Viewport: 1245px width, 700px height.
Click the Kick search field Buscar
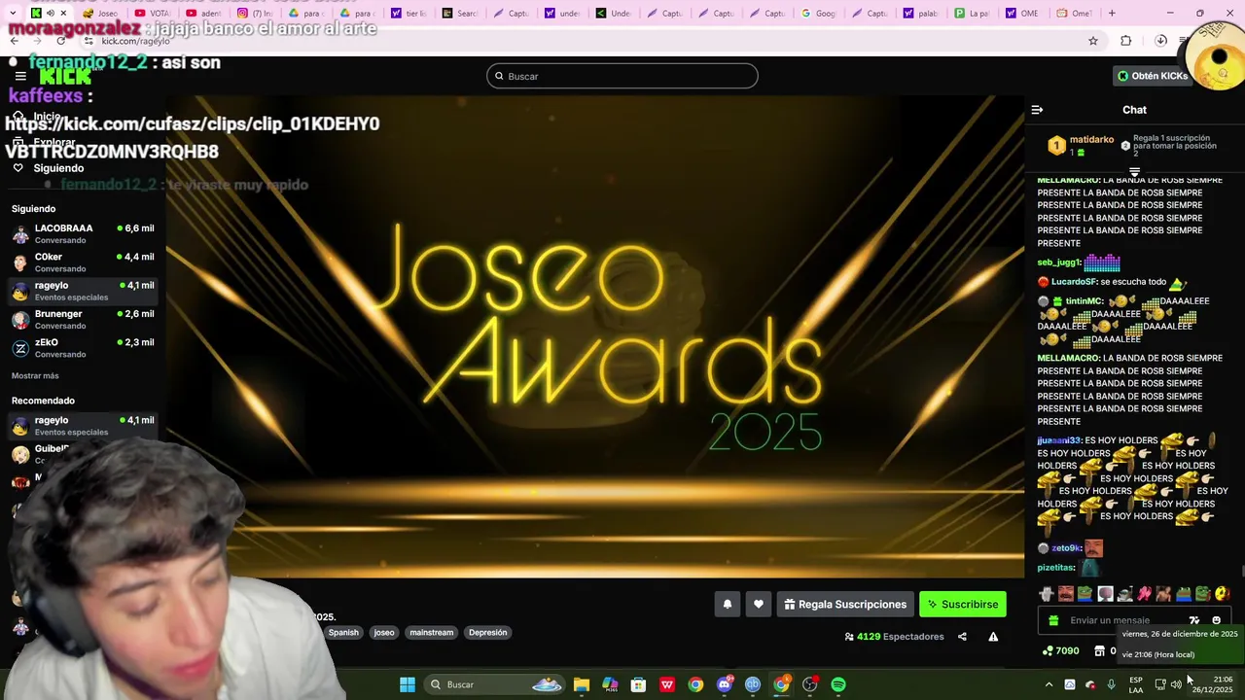pyautogui.click(x=622, y=76)
